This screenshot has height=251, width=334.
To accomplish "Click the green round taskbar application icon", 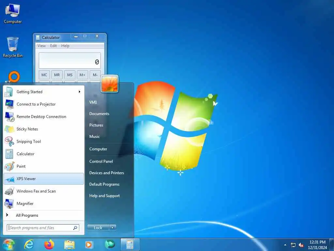I will click(x=110, y=244).
